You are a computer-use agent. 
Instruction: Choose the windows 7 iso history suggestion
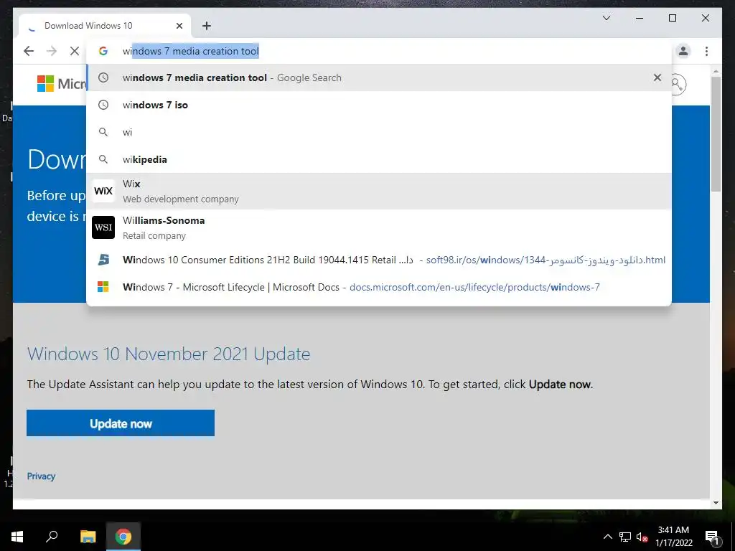point(379,105)
